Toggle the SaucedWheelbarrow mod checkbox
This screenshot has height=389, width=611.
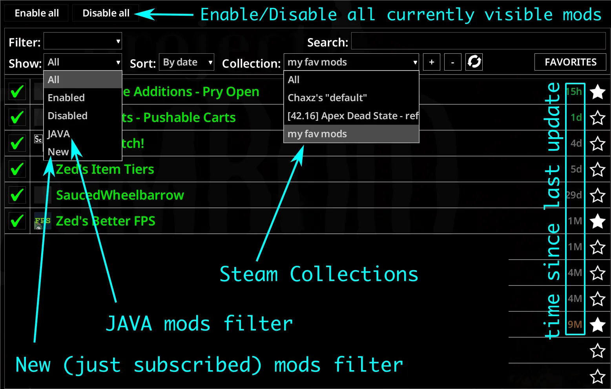(17, 195)
